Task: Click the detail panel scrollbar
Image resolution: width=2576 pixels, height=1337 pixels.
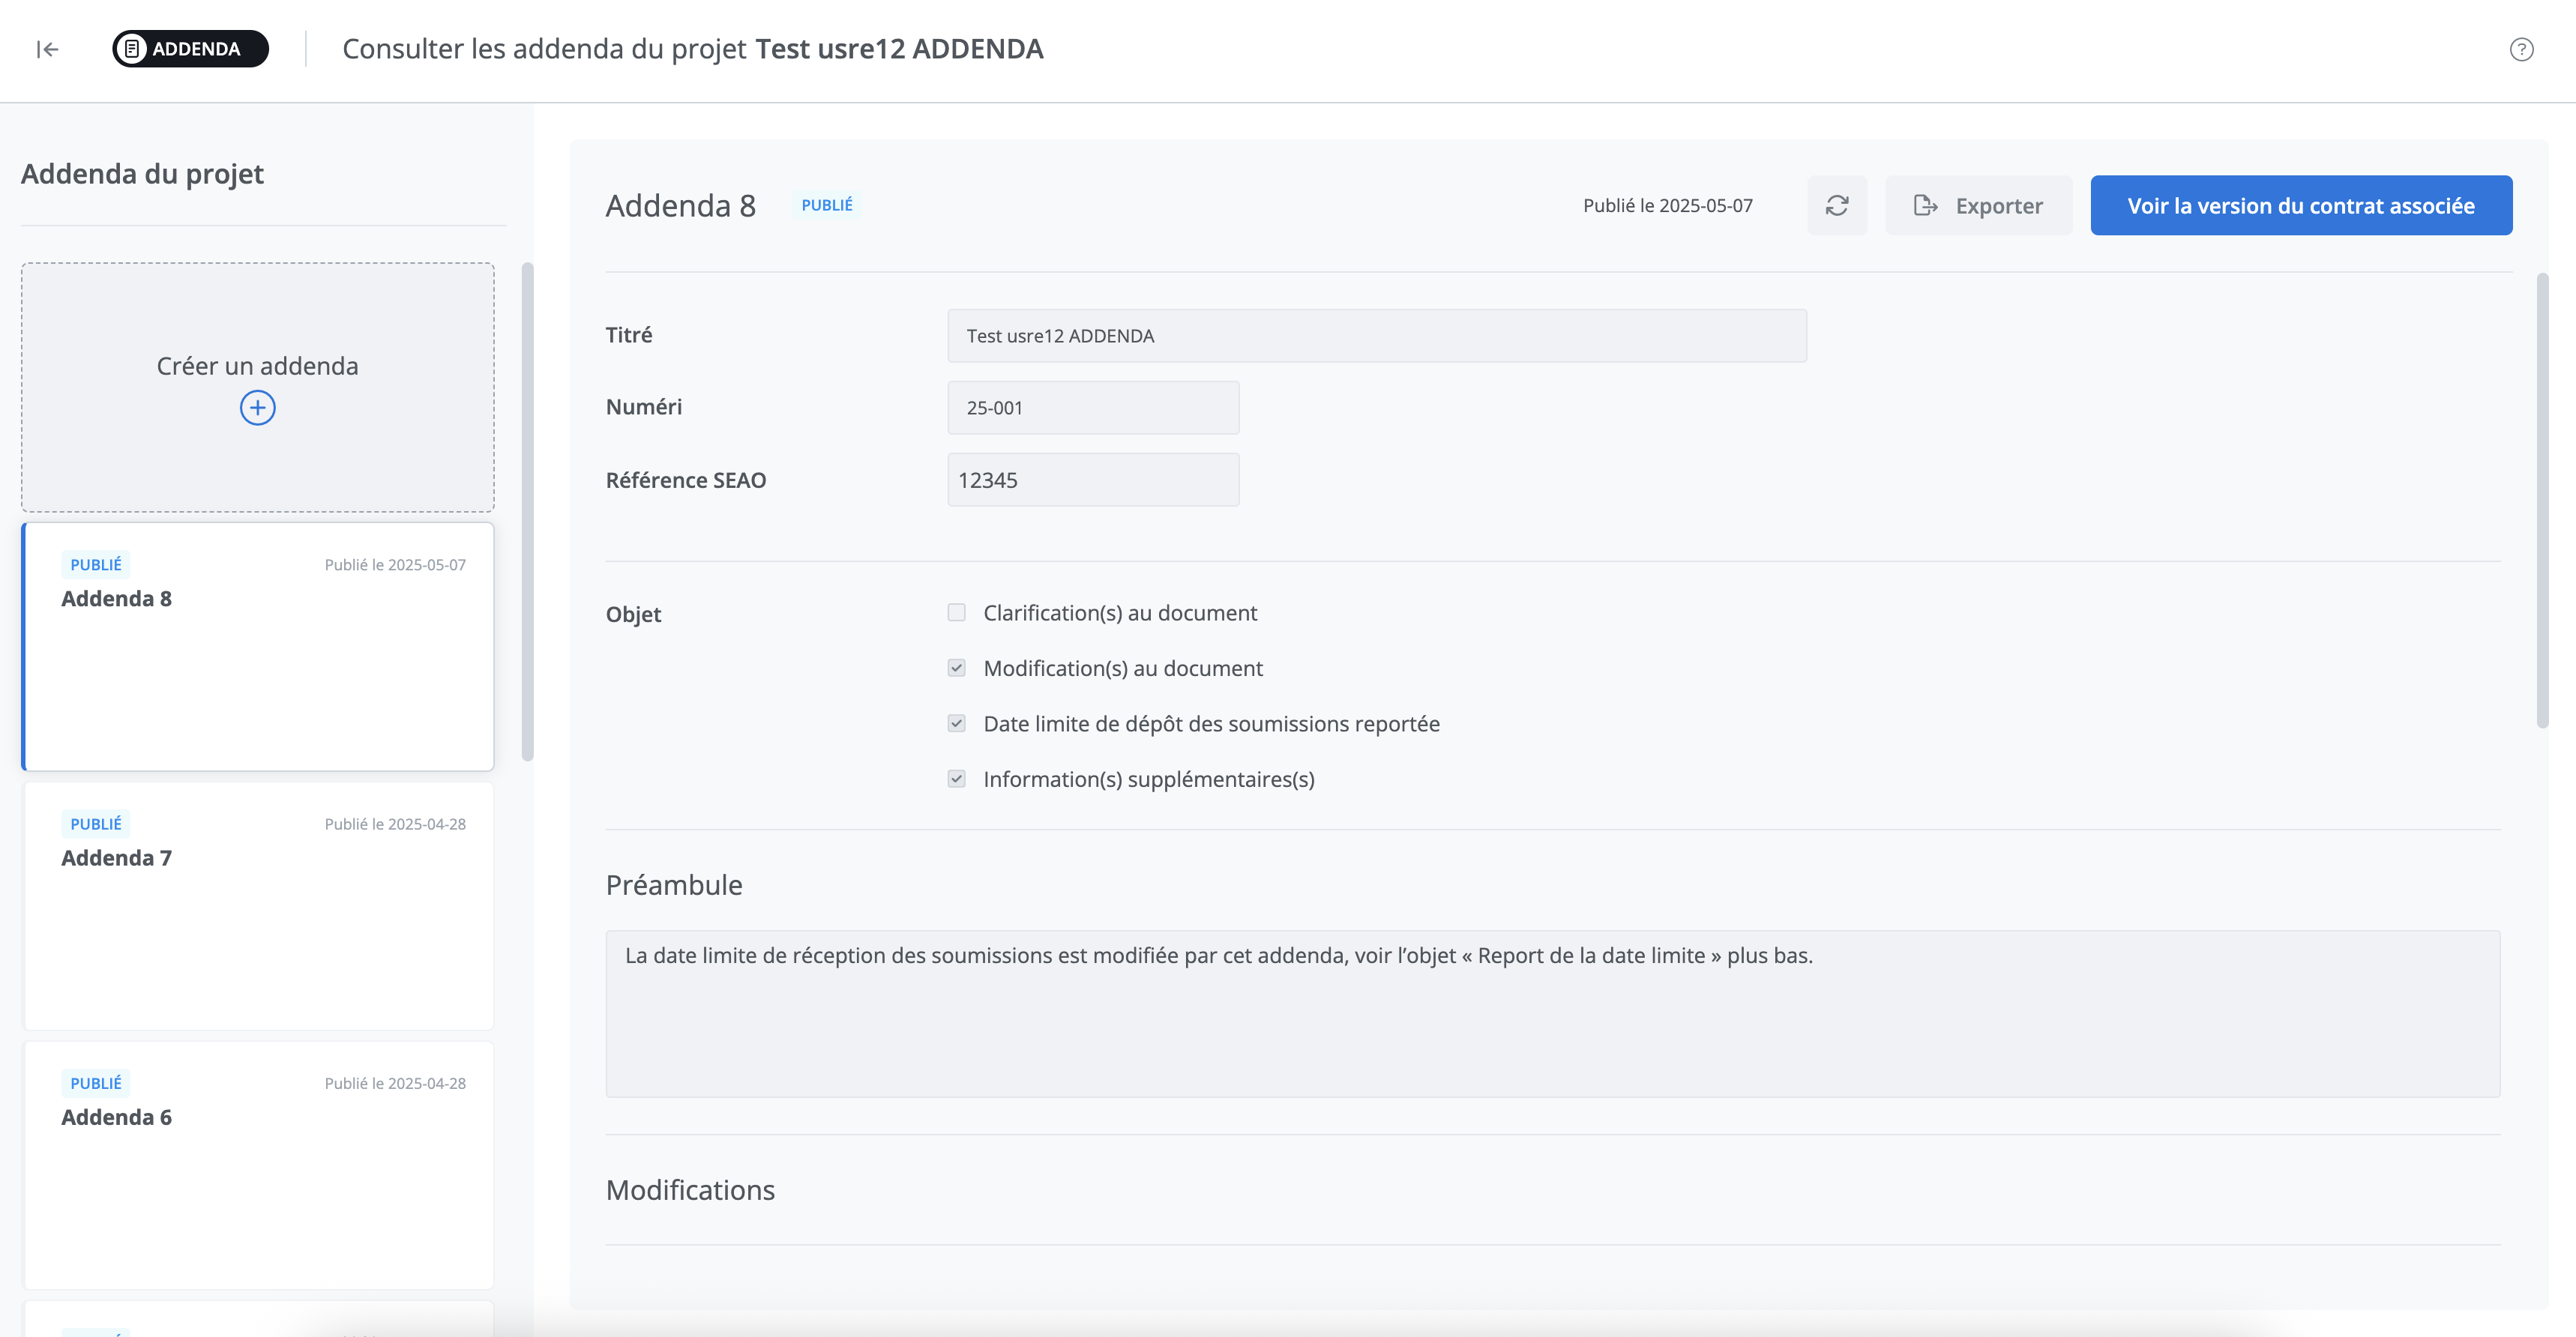Action: pyautogui.click(x=2542, y=500)
